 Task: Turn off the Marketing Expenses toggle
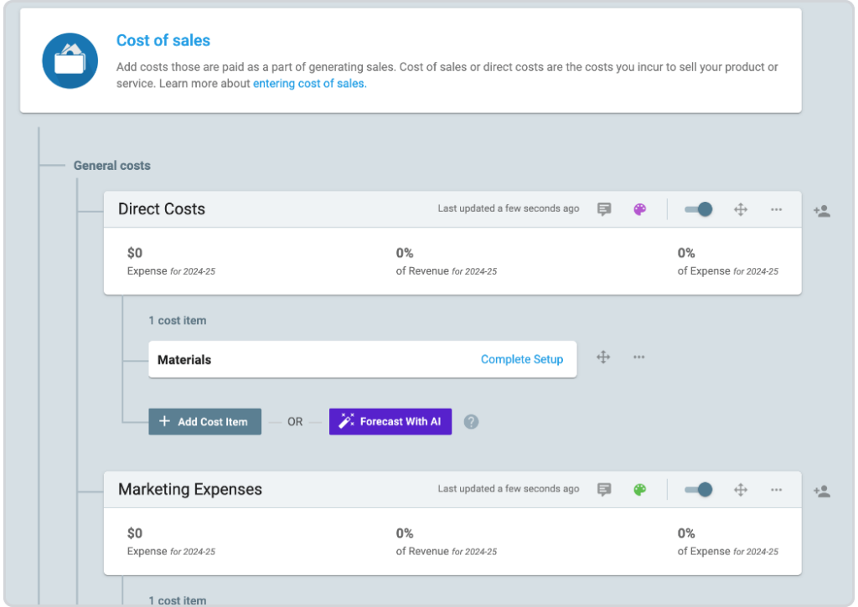click(x=697, y=490)
